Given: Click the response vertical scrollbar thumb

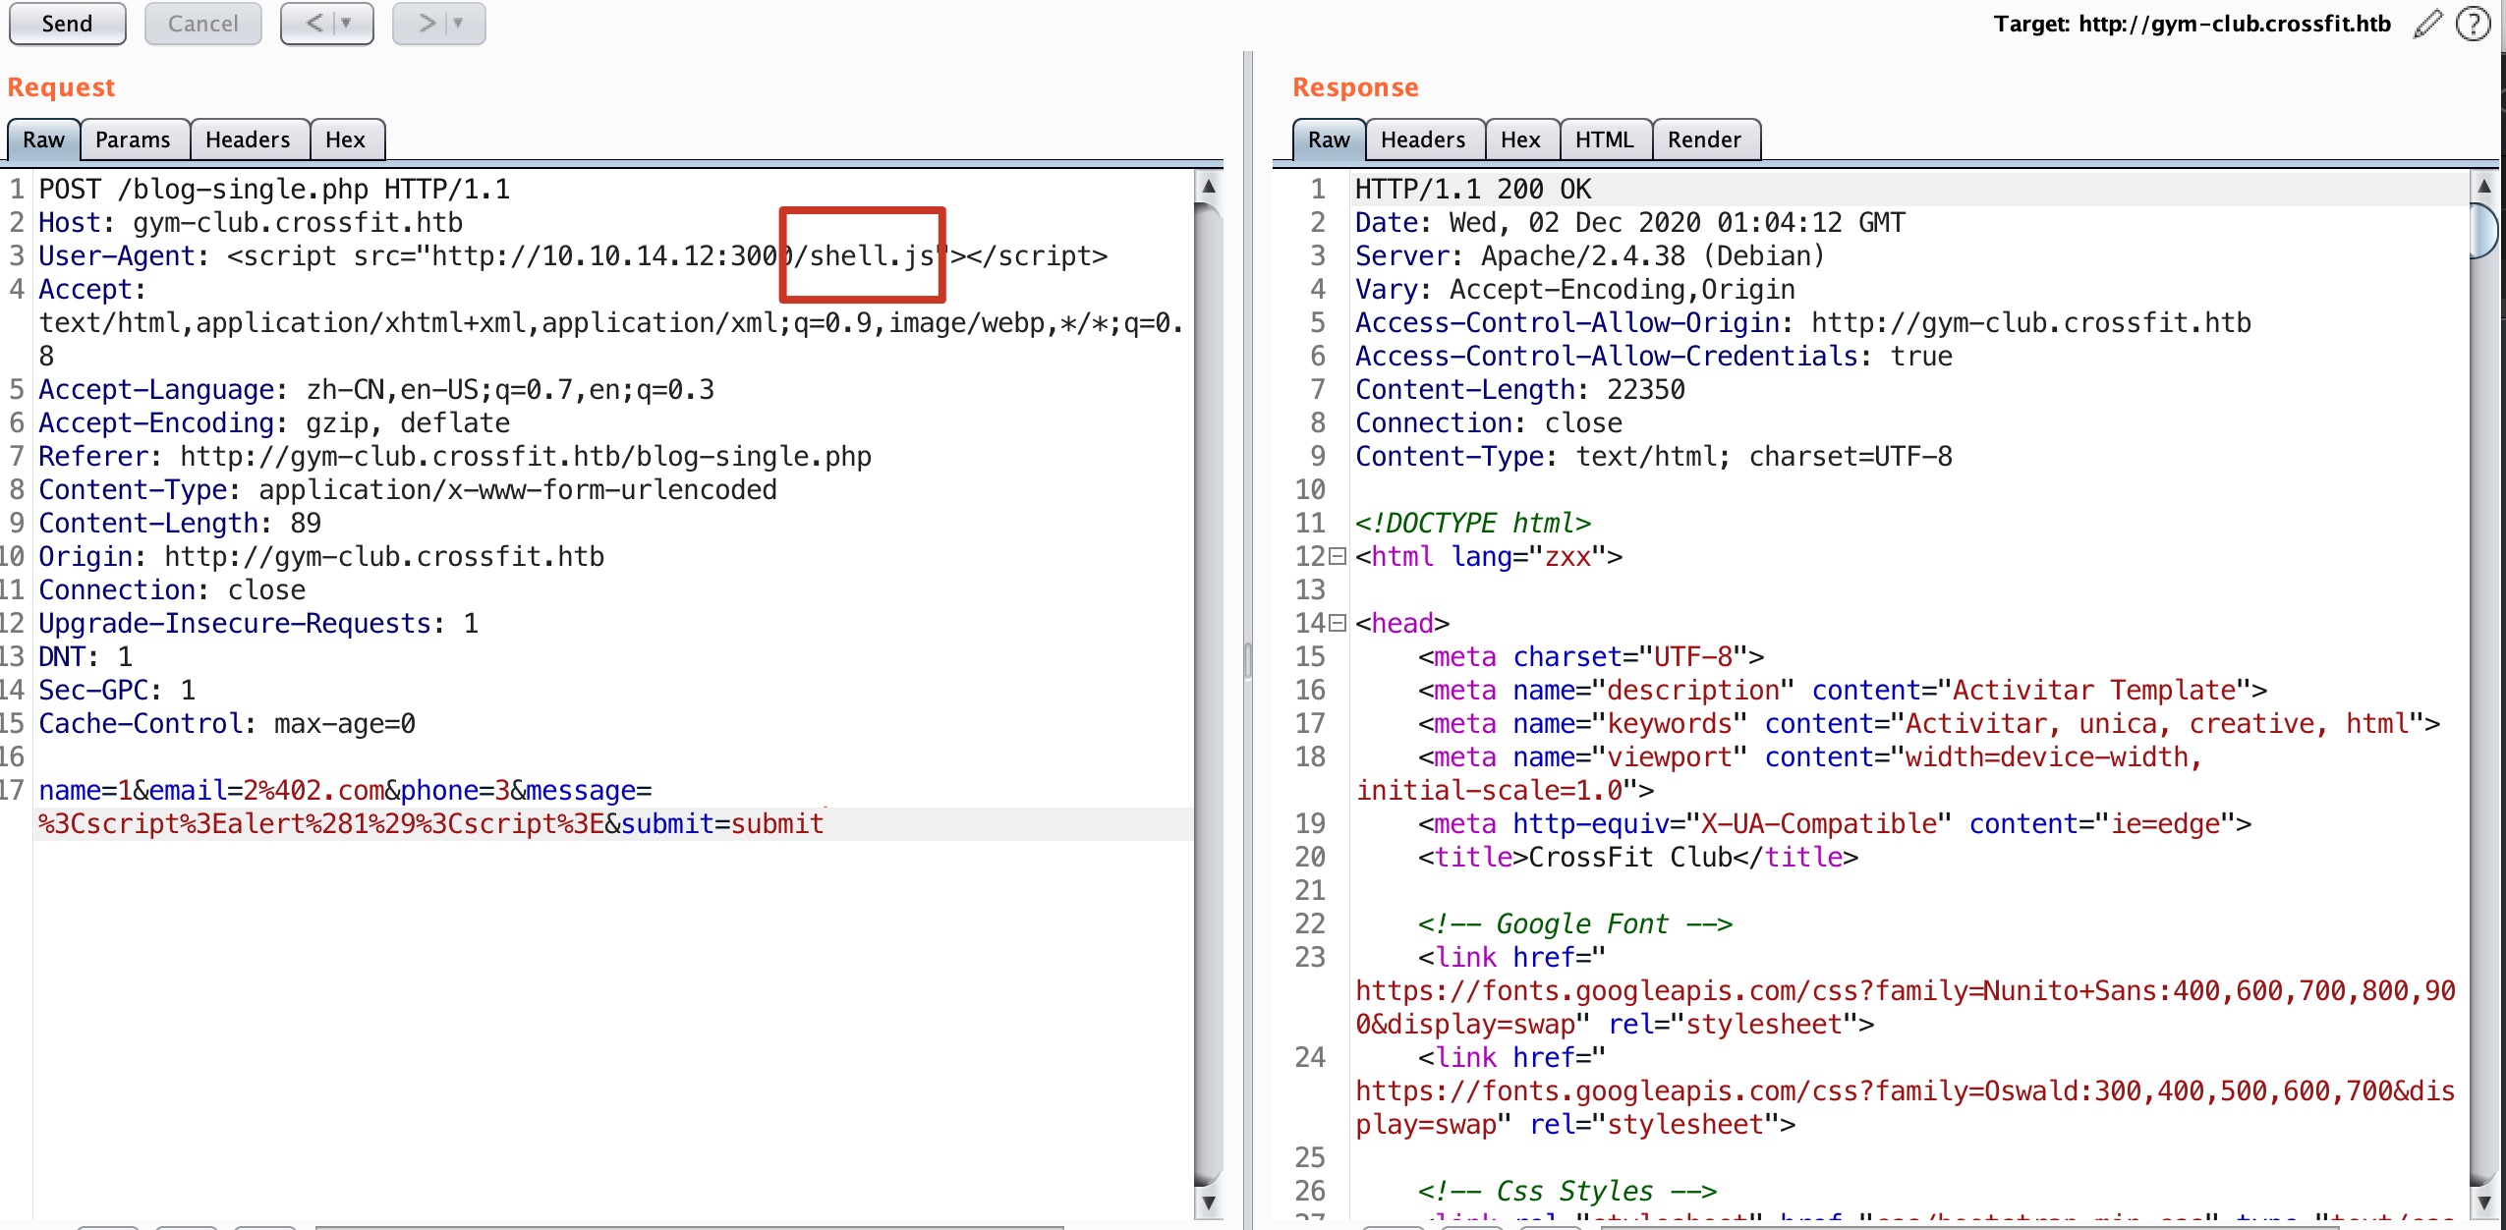Looking at the screenshot, I should pyautogui.click(x=2484, y=231).
